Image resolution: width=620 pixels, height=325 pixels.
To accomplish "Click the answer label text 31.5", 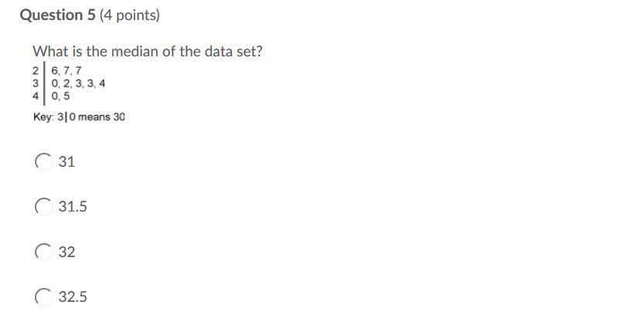I will tap(73, 207).
